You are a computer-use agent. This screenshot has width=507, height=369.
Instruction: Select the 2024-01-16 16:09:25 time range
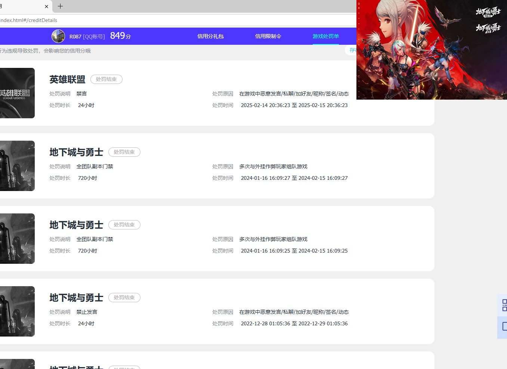(x=294, y=251)
